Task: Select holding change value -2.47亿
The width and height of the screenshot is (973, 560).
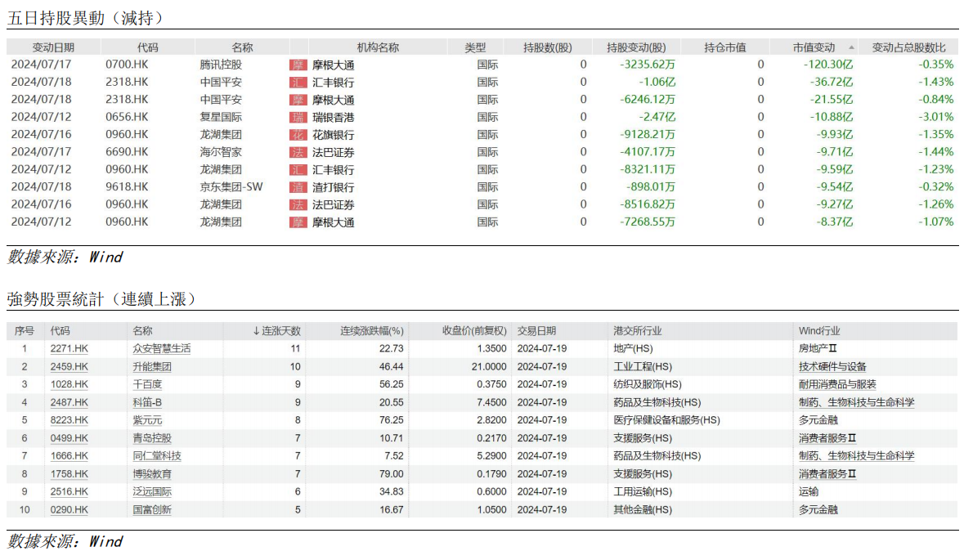Action: click(x=657, y=117)
